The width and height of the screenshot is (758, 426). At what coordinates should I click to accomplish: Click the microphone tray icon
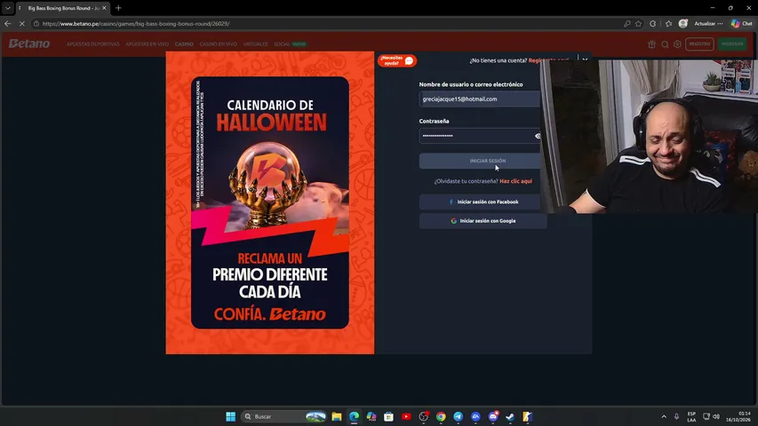tap(677, 416)
